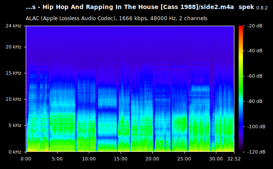Click the 0 kHz frequency axis label
Screen dimensions: 273x169
click(x=15, y=152)
